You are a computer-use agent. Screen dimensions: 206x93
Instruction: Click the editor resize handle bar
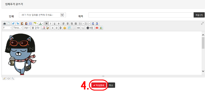103,76
